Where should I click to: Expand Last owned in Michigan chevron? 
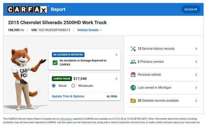point(196,88)
